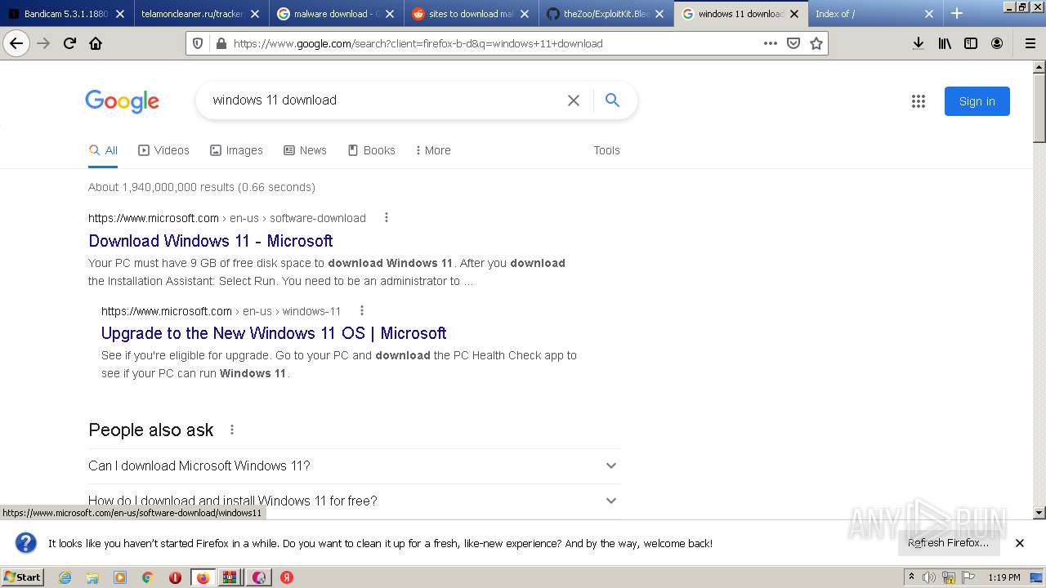
Task: Reload the current page
Action: [69, 43]
